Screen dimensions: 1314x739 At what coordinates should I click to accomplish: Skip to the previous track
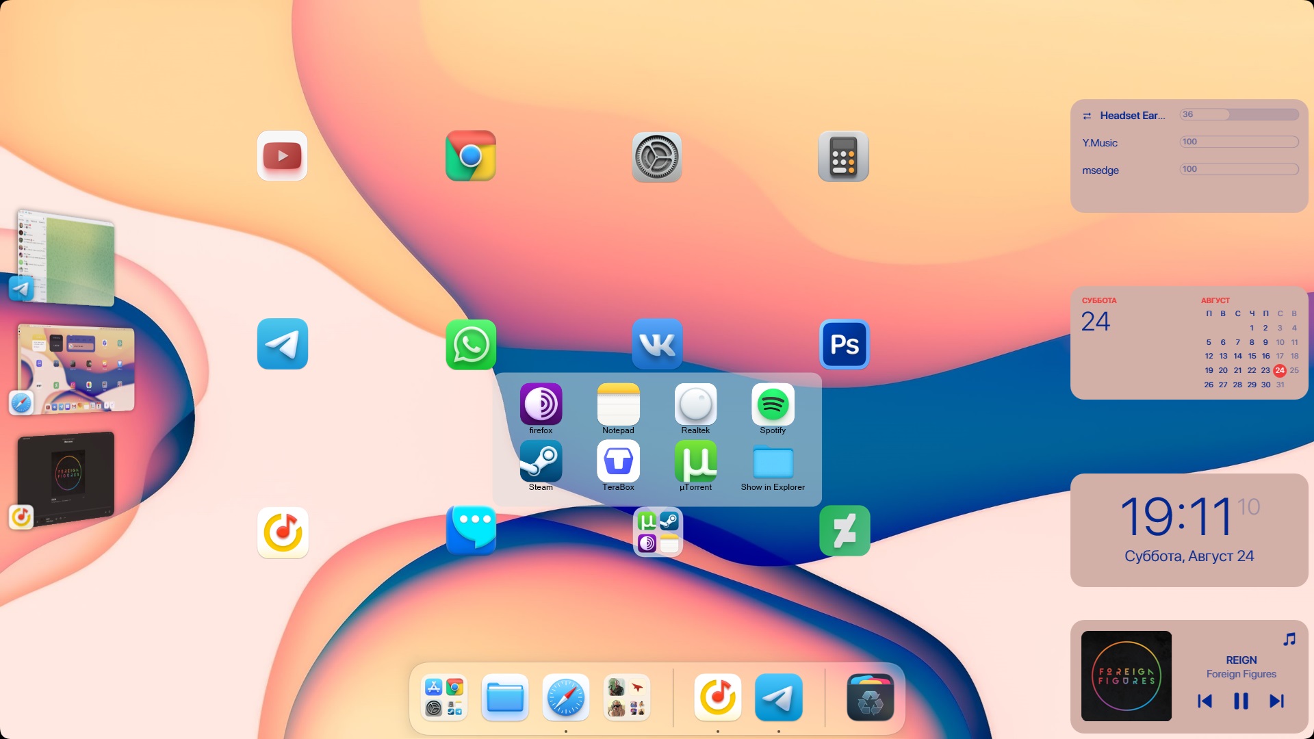1205,701
